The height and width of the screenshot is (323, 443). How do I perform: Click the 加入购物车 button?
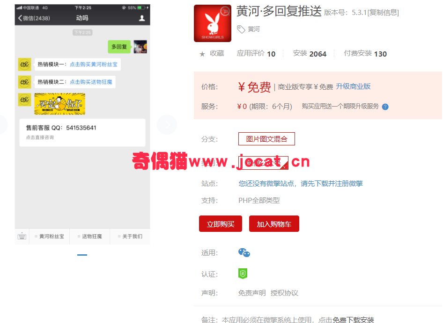tap(274, 224)
